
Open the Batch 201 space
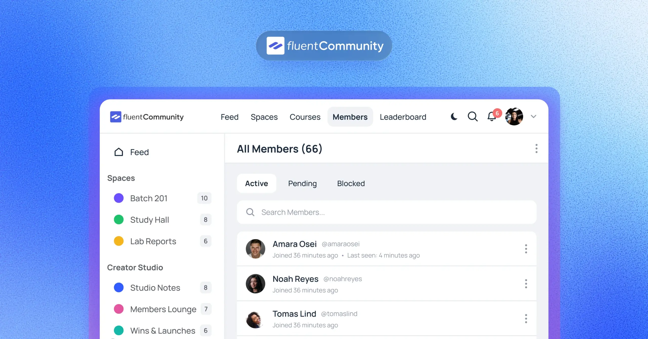[x=149, y=198]
